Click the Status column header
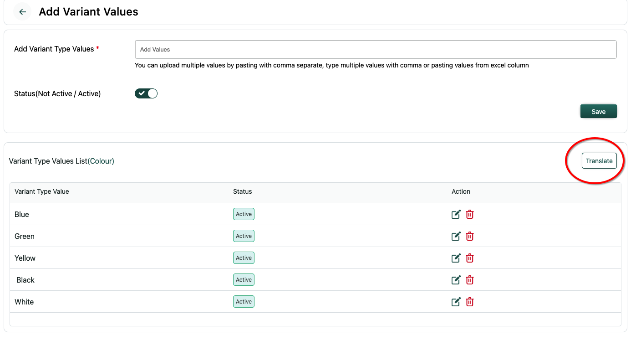The image size is (636, 361). 242,191
